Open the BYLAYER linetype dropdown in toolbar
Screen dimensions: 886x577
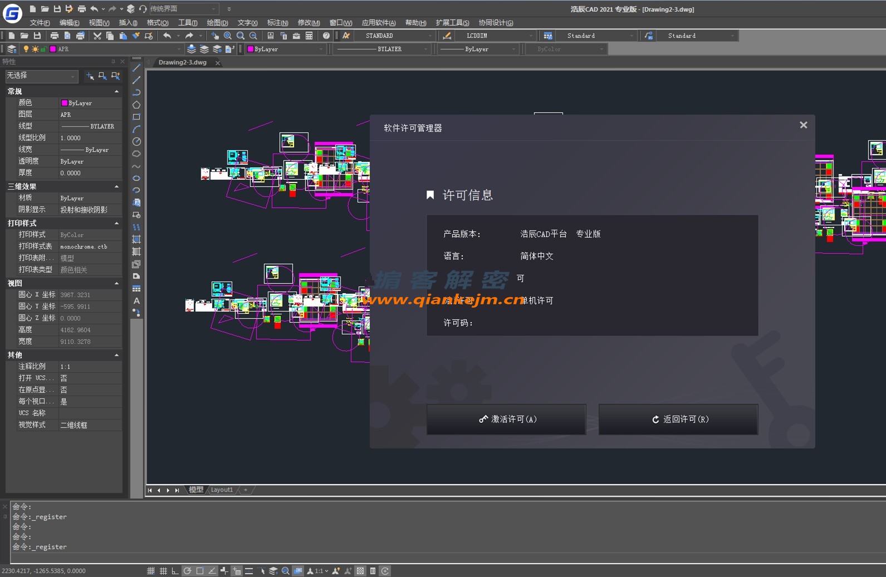[x=382, y=49]
